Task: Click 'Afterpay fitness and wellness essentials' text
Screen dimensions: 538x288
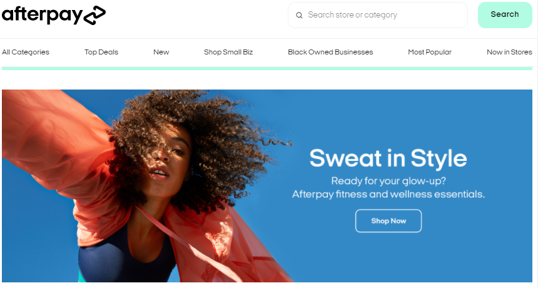Action: pyautogui.click(x=388, y=194)
